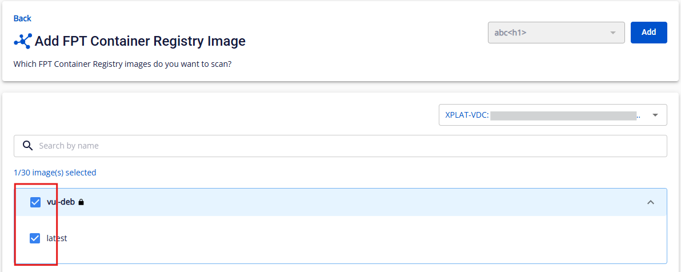
Task: Click the blue vul-deb header row background
Action: click(x=340, y=202)
